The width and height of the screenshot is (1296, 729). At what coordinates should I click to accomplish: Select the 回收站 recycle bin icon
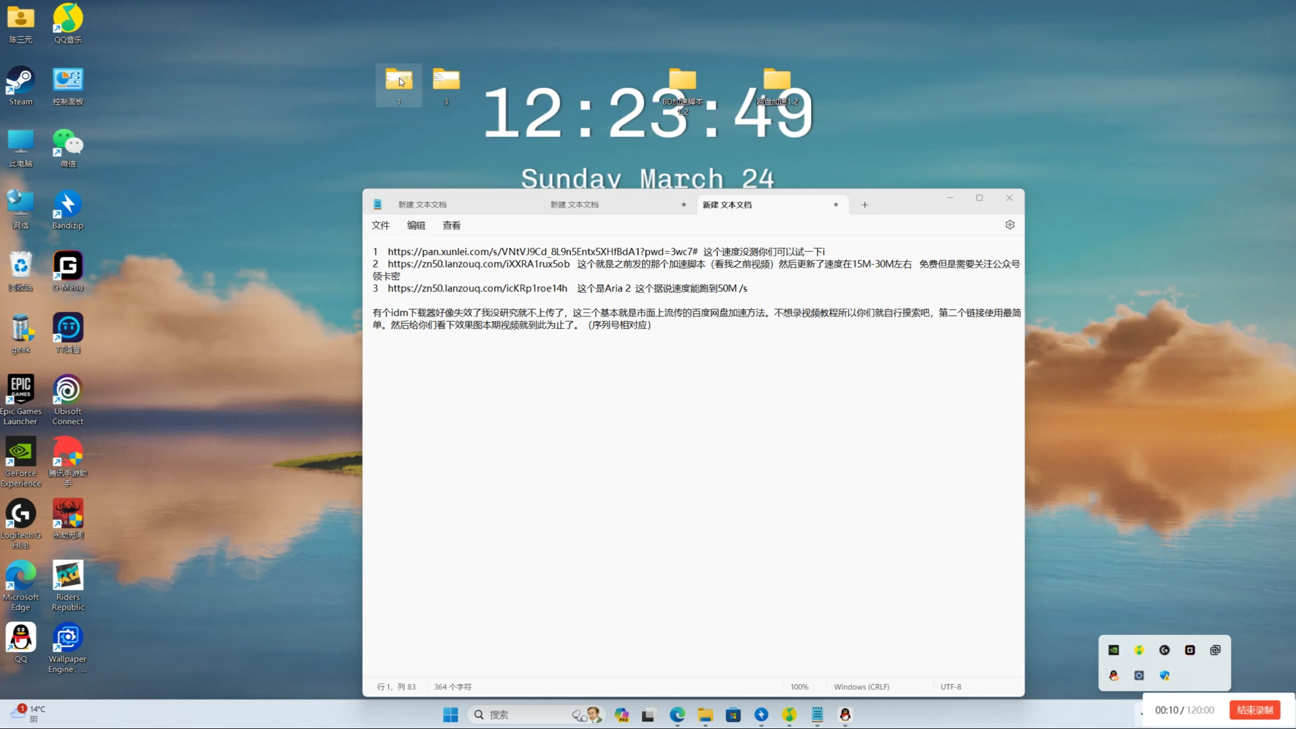pyautogui.click(x=20, y=272)
